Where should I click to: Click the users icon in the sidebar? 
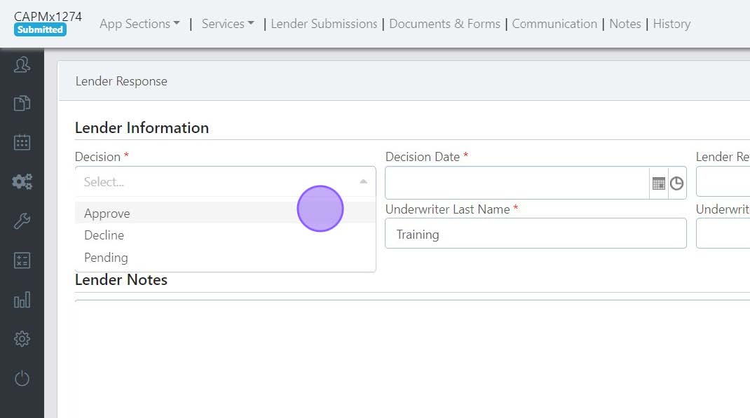click(x=22, y=66)
